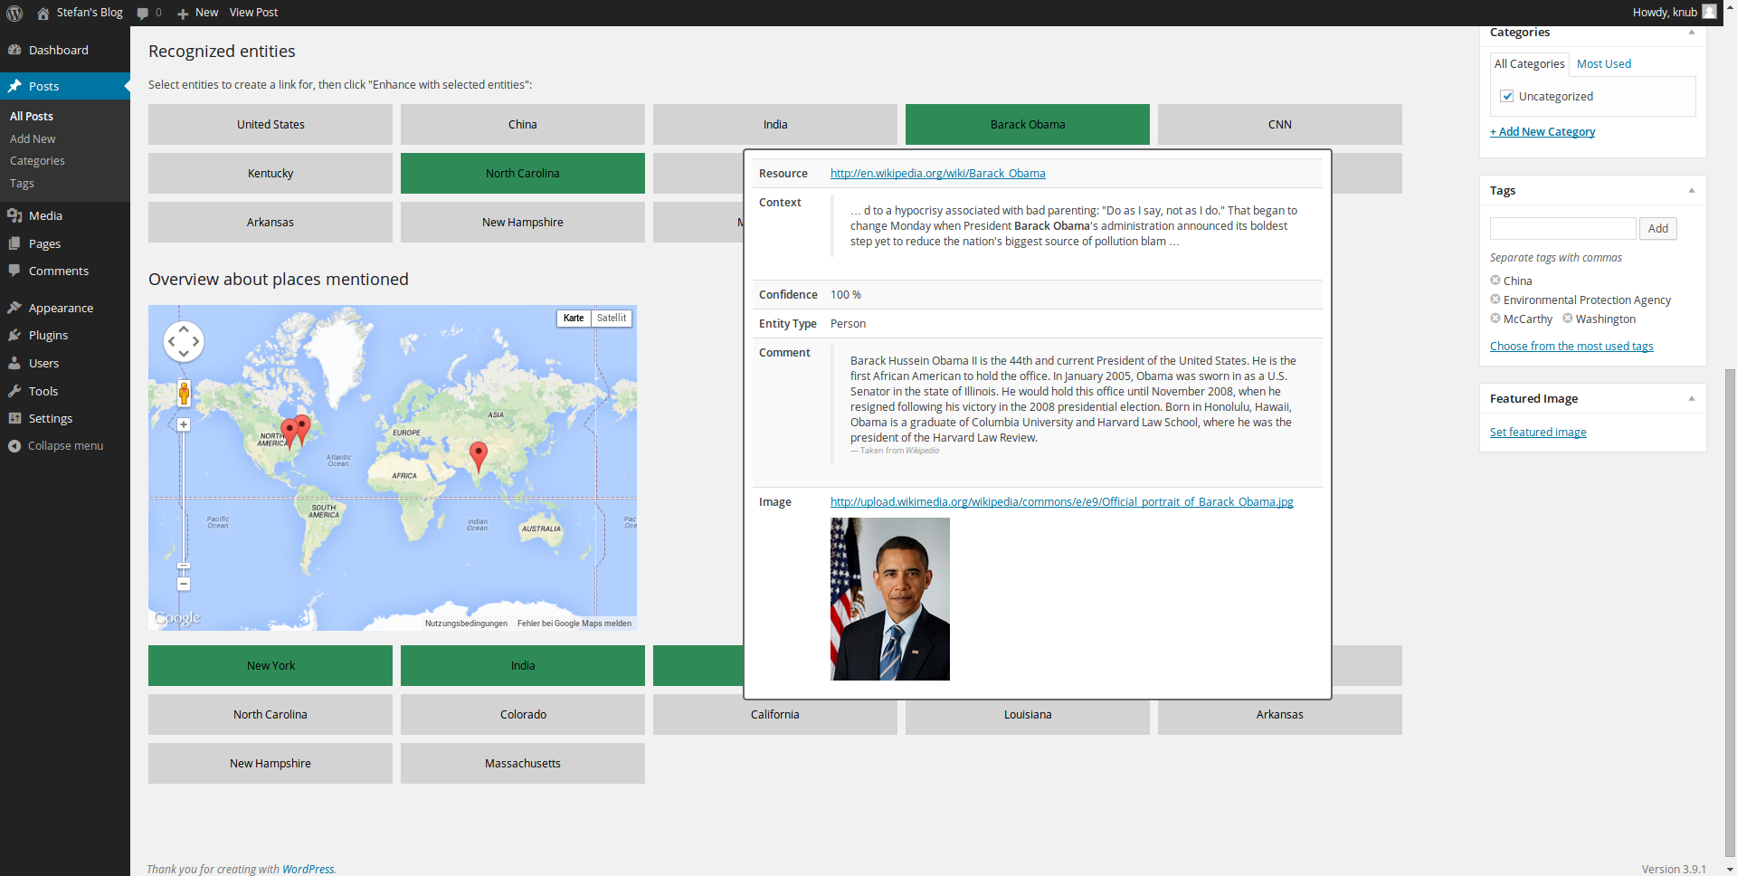This screenshot has height=876, width=1737.
Task: Select the CNN entity button
Action: point(1280,124)
